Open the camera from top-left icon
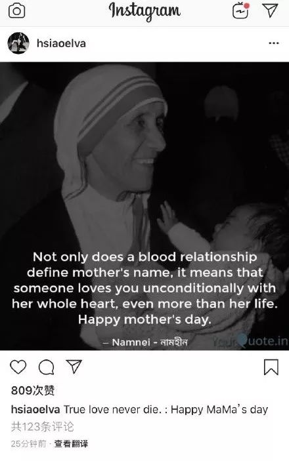Viewport: 289px width, 461px height. pos(17,11)
